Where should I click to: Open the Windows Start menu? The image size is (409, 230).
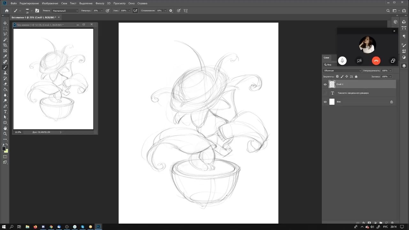(x=4, y=227)
